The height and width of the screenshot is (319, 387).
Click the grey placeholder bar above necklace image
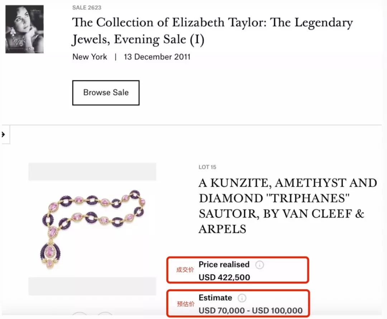(x=92, y=172)
